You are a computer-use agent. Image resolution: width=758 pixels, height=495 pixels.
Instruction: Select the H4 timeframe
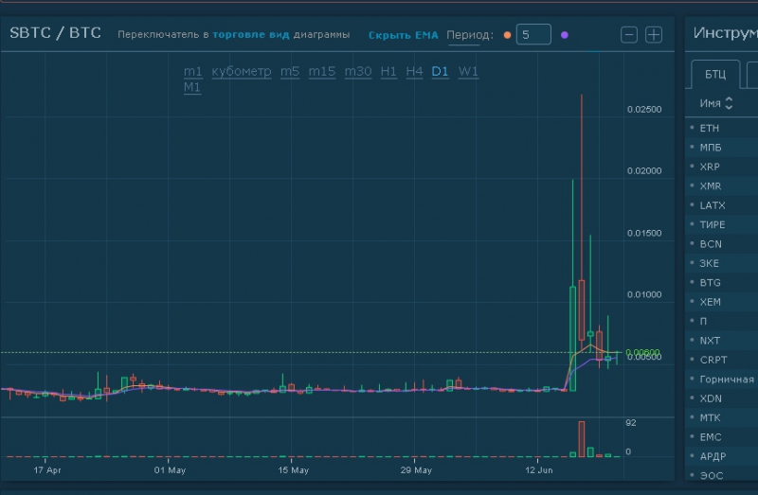pyautogui.click(x=414, y=72)
